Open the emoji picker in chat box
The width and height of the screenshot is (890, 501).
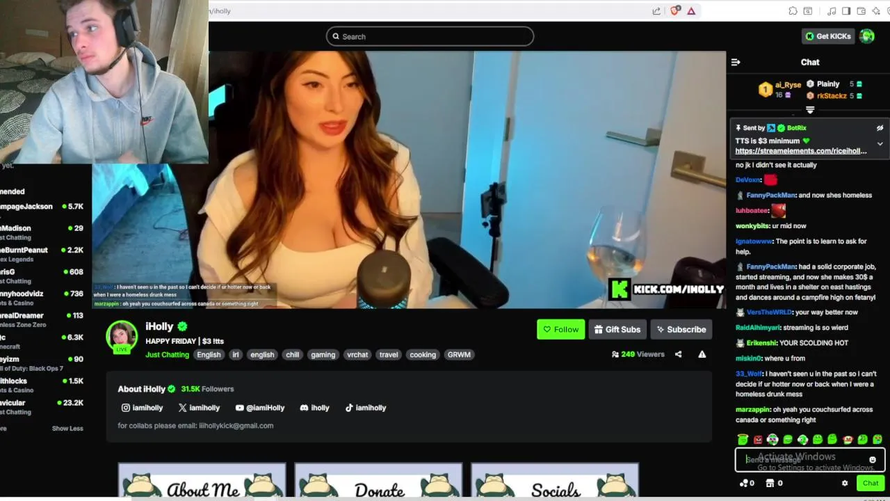tap(873, 460)
